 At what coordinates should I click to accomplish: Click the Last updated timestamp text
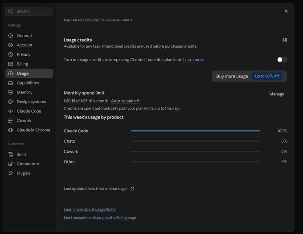point(95,189)
